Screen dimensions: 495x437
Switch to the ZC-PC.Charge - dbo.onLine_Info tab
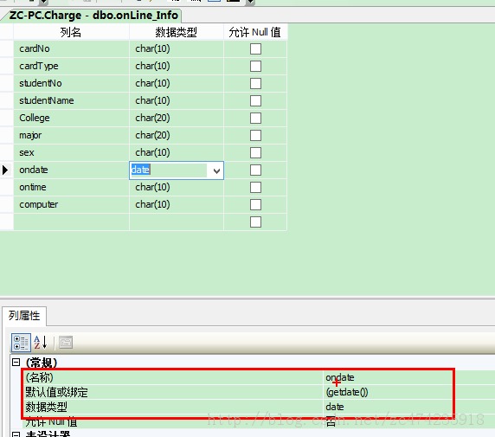pos(93,16)
